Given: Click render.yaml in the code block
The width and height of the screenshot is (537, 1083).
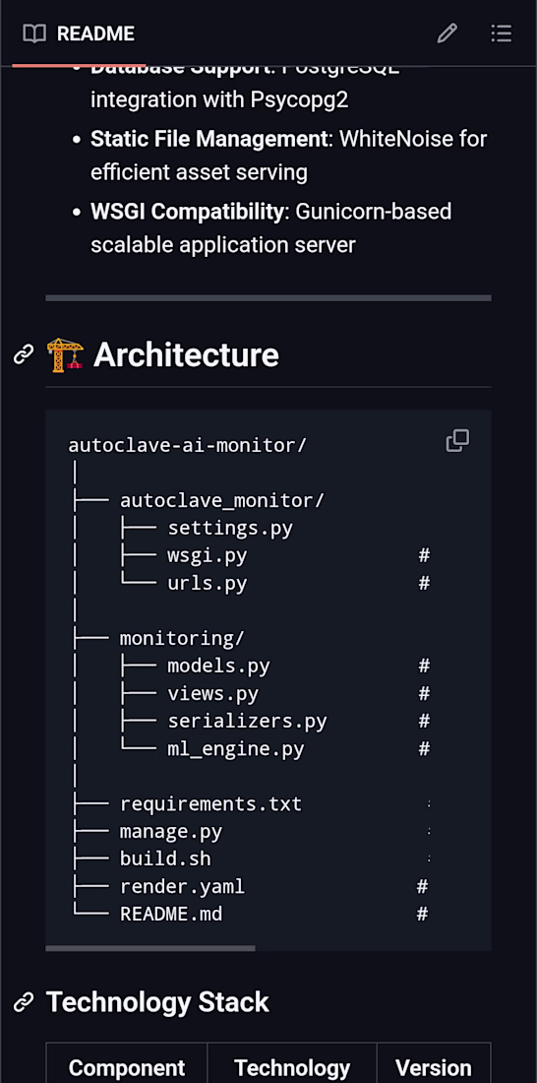Looking at the screenshot, I should (x=182, y=887).
